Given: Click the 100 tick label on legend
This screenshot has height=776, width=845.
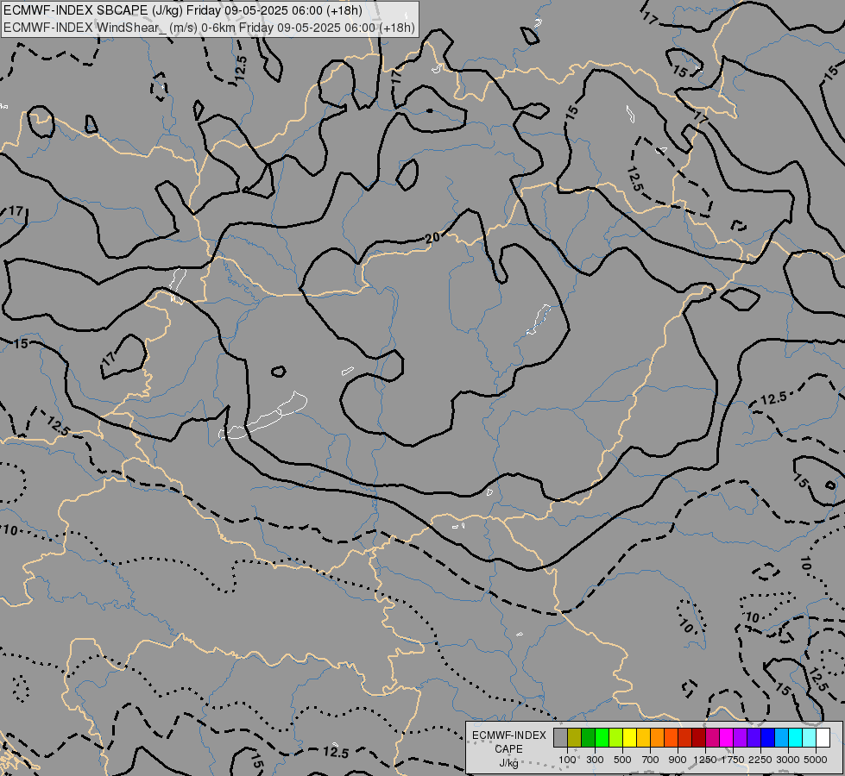Looking at the screenshot, I should pos(567,760).
